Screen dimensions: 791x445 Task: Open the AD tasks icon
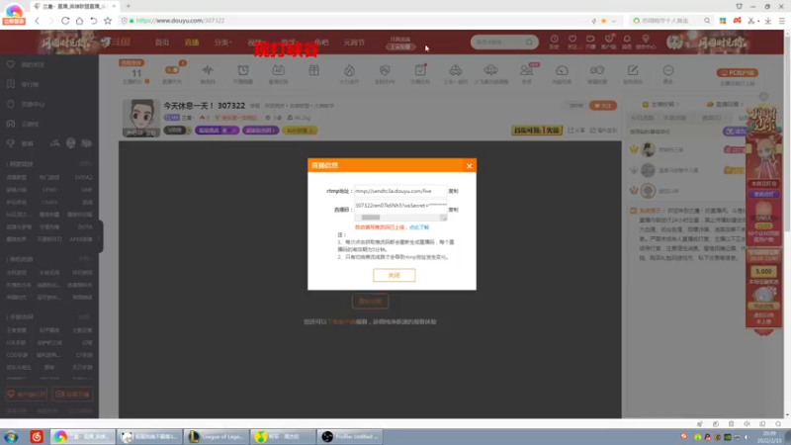pyautogui.click(x=278, y=70)
